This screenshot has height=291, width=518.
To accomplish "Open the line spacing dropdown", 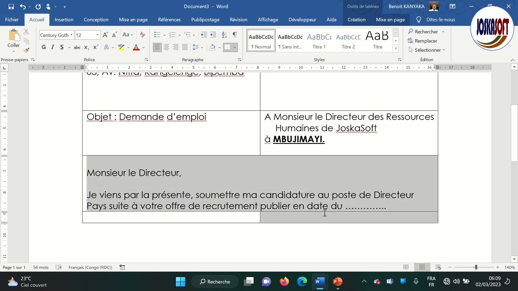I will click(202, 47).
